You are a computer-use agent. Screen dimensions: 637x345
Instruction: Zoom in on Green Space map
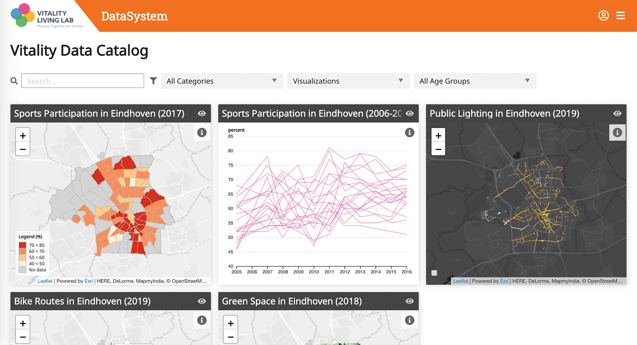tap(231, 323)
